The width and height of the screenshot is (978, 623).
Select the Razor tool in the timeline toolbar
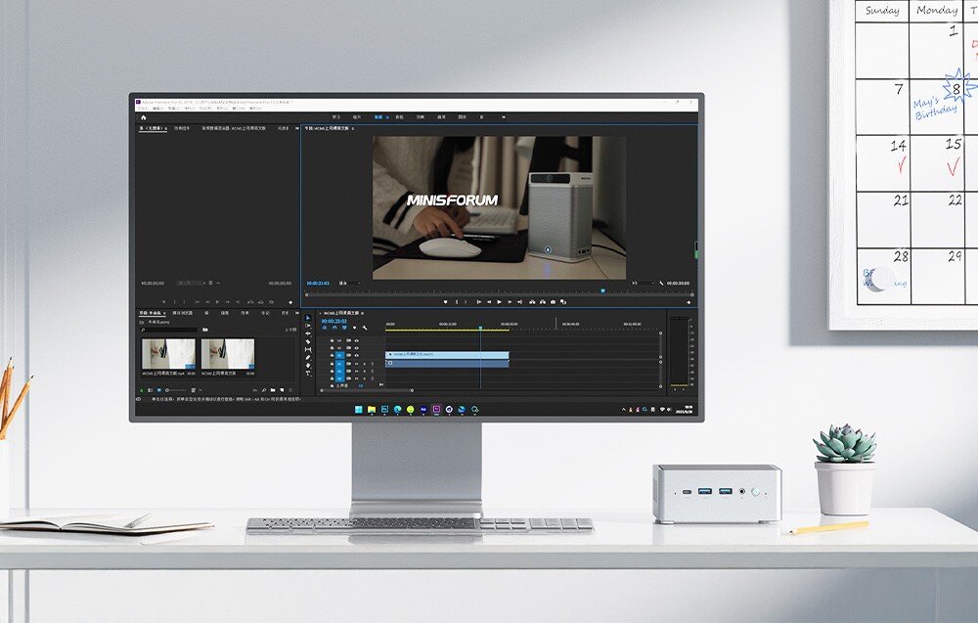click(307, 340)
